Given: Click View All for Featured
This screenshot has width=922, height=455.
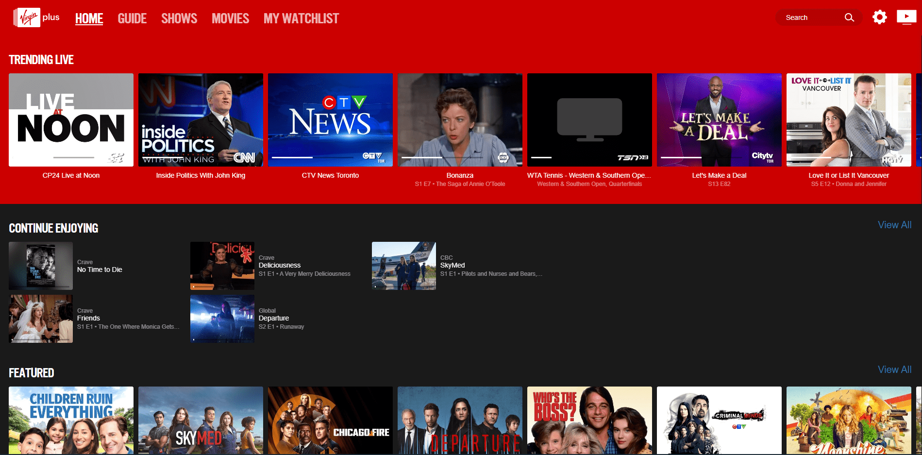Looking at the screenshot, I should coord(894,370).
